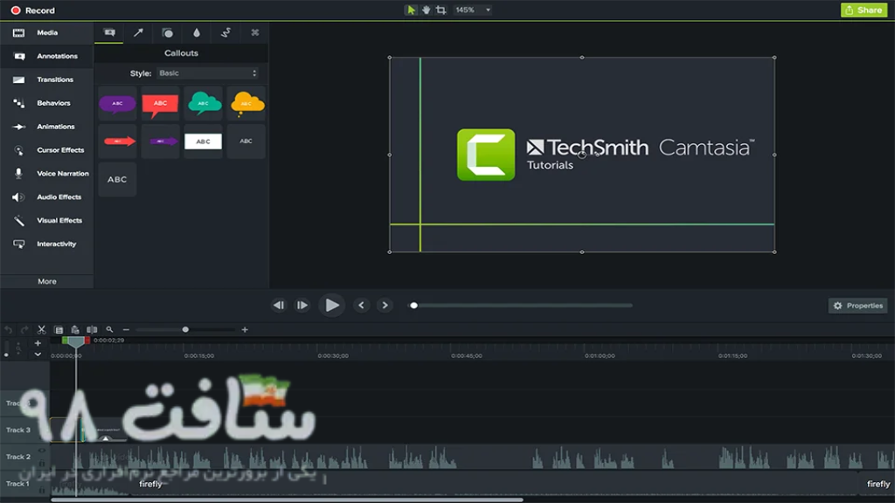Select the Pan hand tool
The width and height of the screenshot is (895, 503).
click(x=426, y=10)
